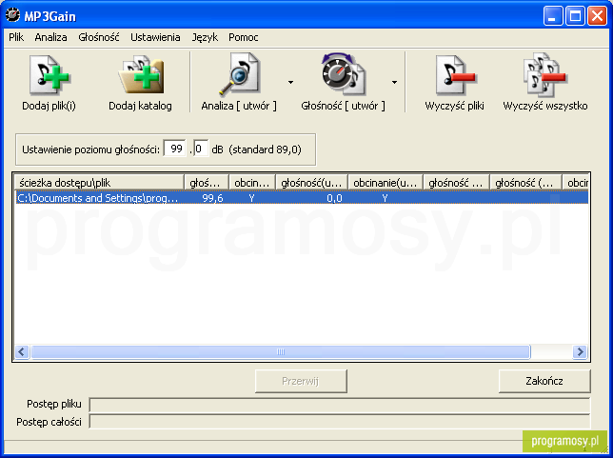Click the Dodaj katalog add-folder icon

point(141,74)
